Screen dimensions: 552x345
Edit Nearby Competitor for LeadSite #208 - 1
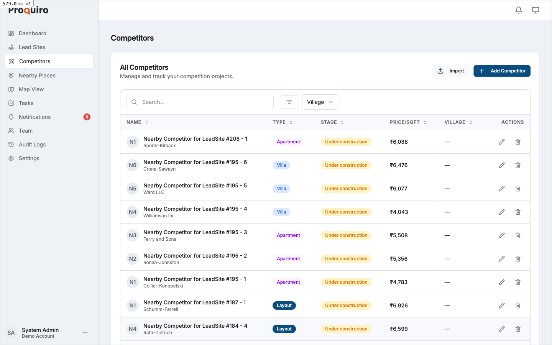click(501, 142)
